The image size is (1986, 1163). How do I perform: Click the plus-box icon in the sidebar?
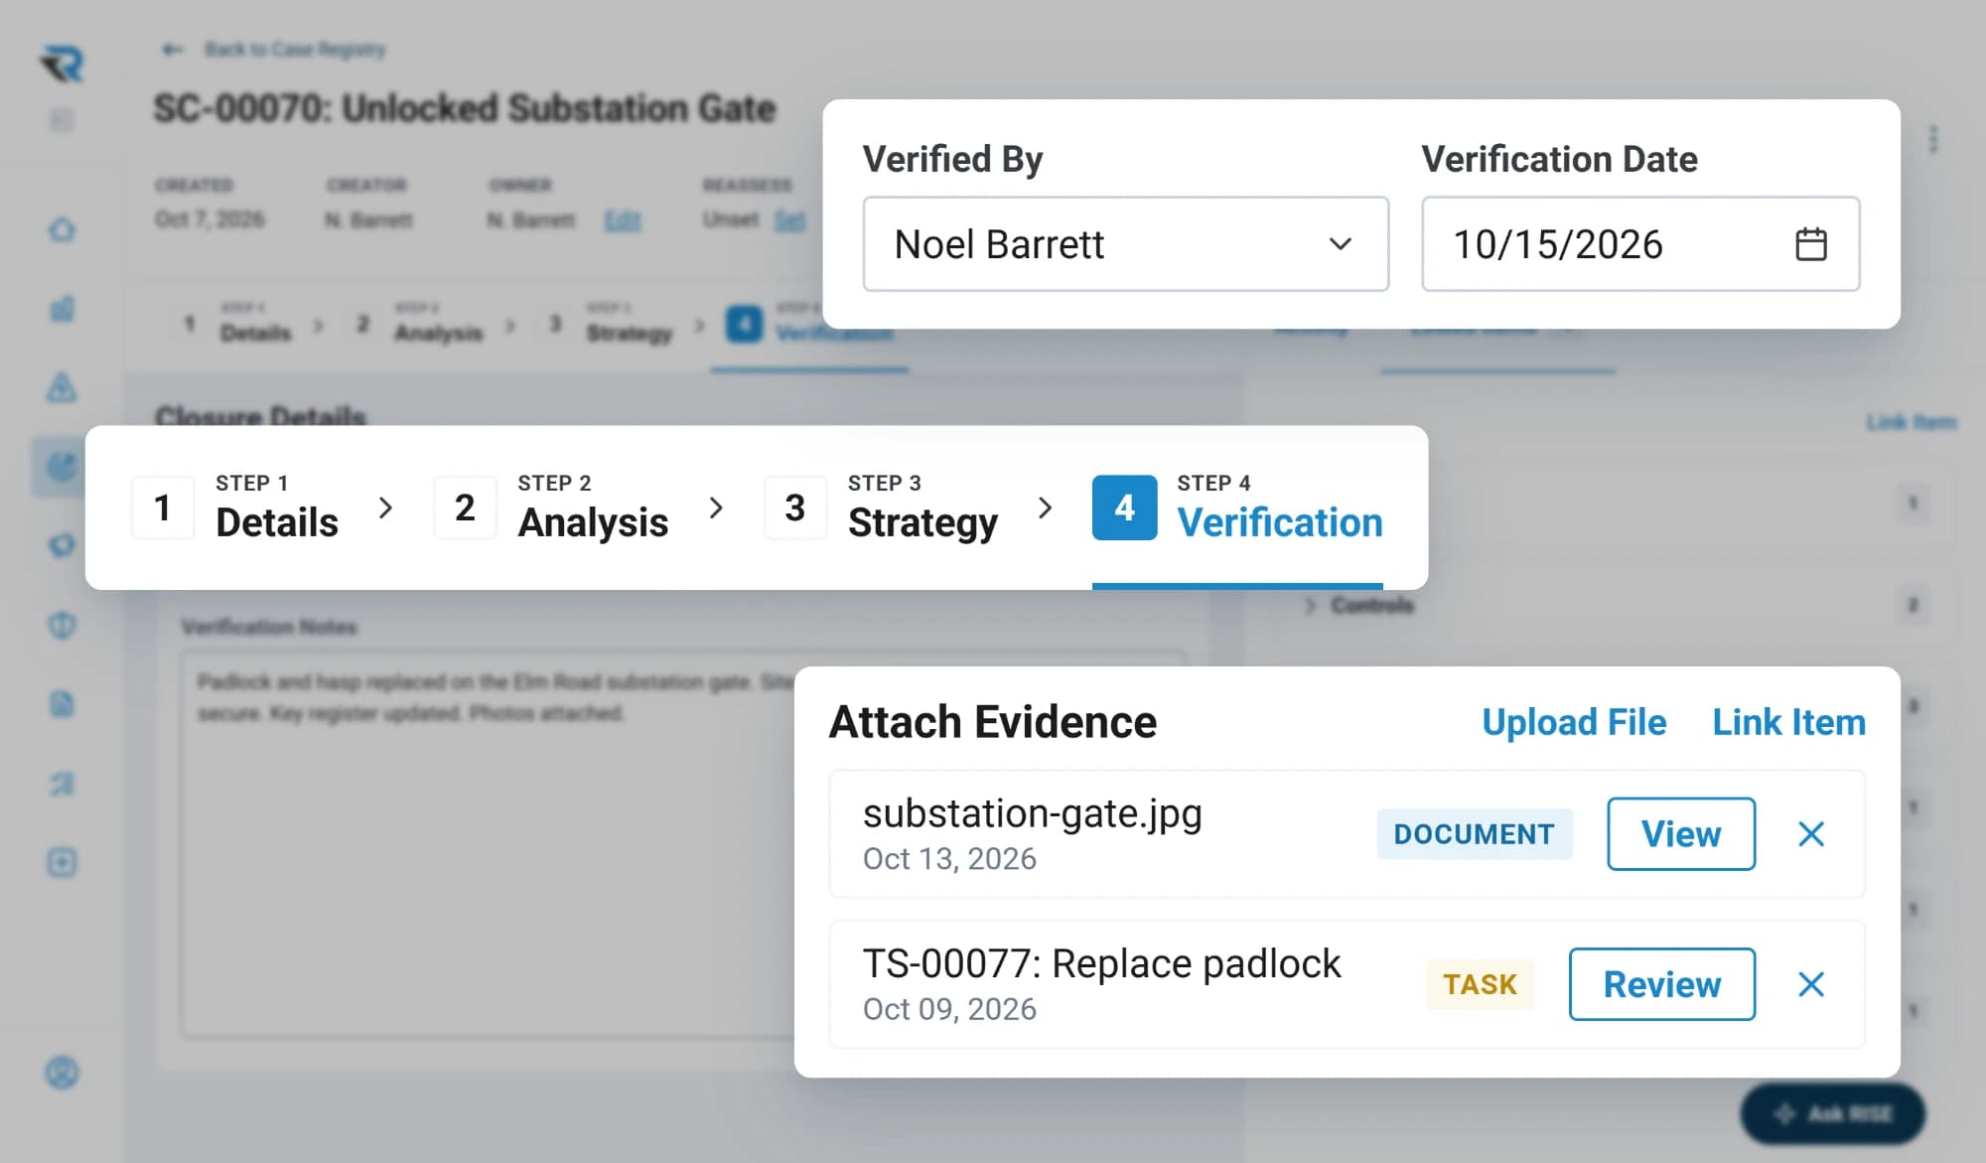click(62, 862)
